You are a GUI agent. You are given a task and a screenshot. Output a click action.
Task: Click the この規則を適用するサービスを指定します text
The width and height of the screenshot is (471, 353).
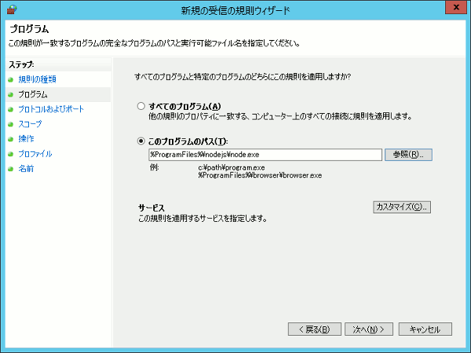coord(203,218)
